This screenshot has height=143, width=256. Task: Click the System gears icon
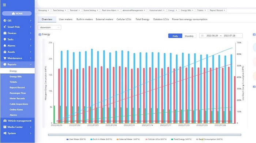tap(5, 133)
